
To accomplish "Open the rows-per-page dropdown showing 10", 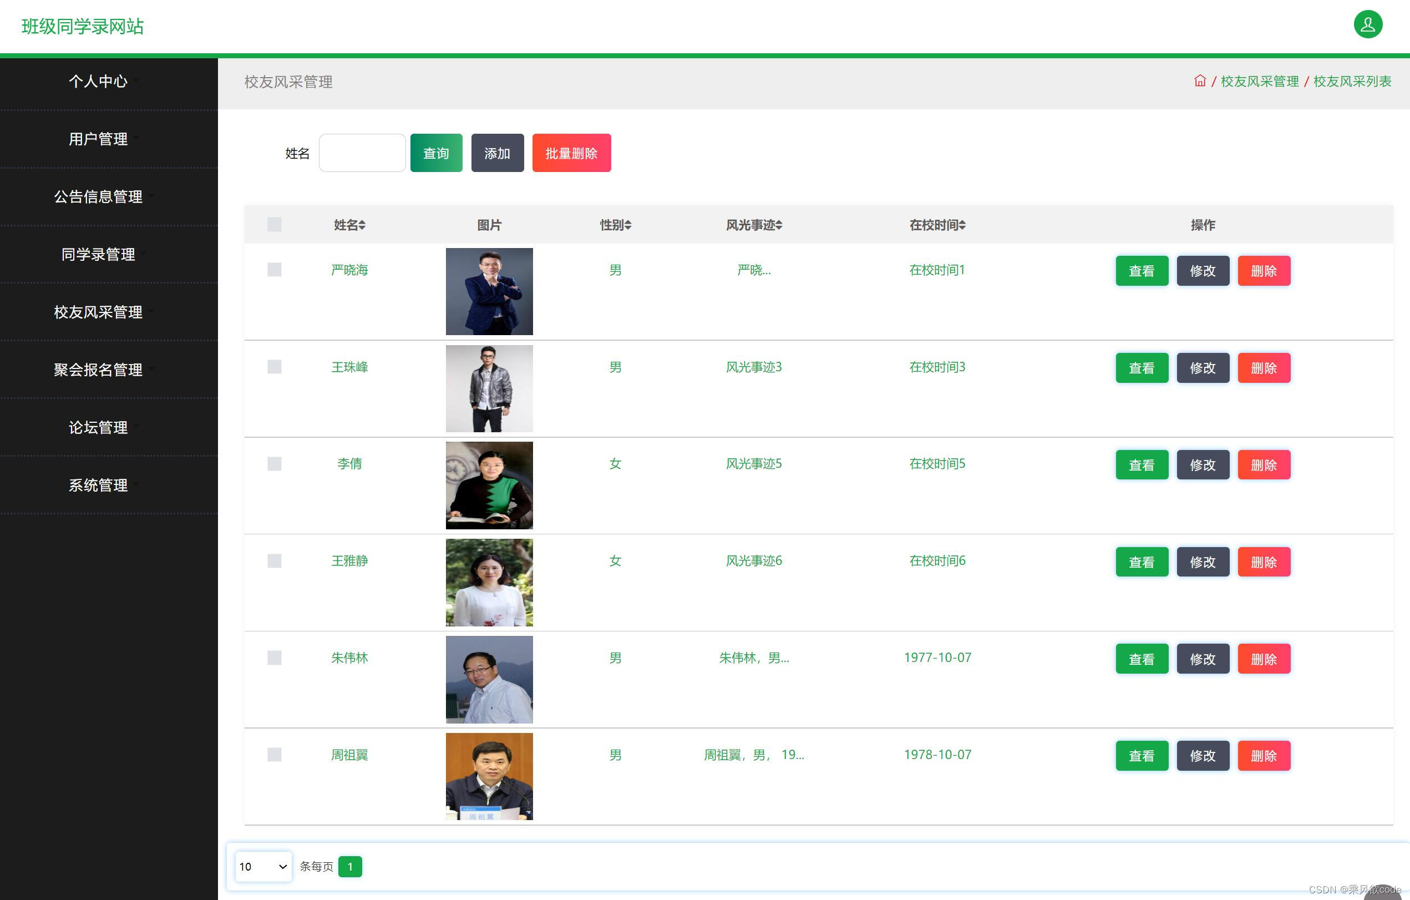I will click(x=263, y=866).
